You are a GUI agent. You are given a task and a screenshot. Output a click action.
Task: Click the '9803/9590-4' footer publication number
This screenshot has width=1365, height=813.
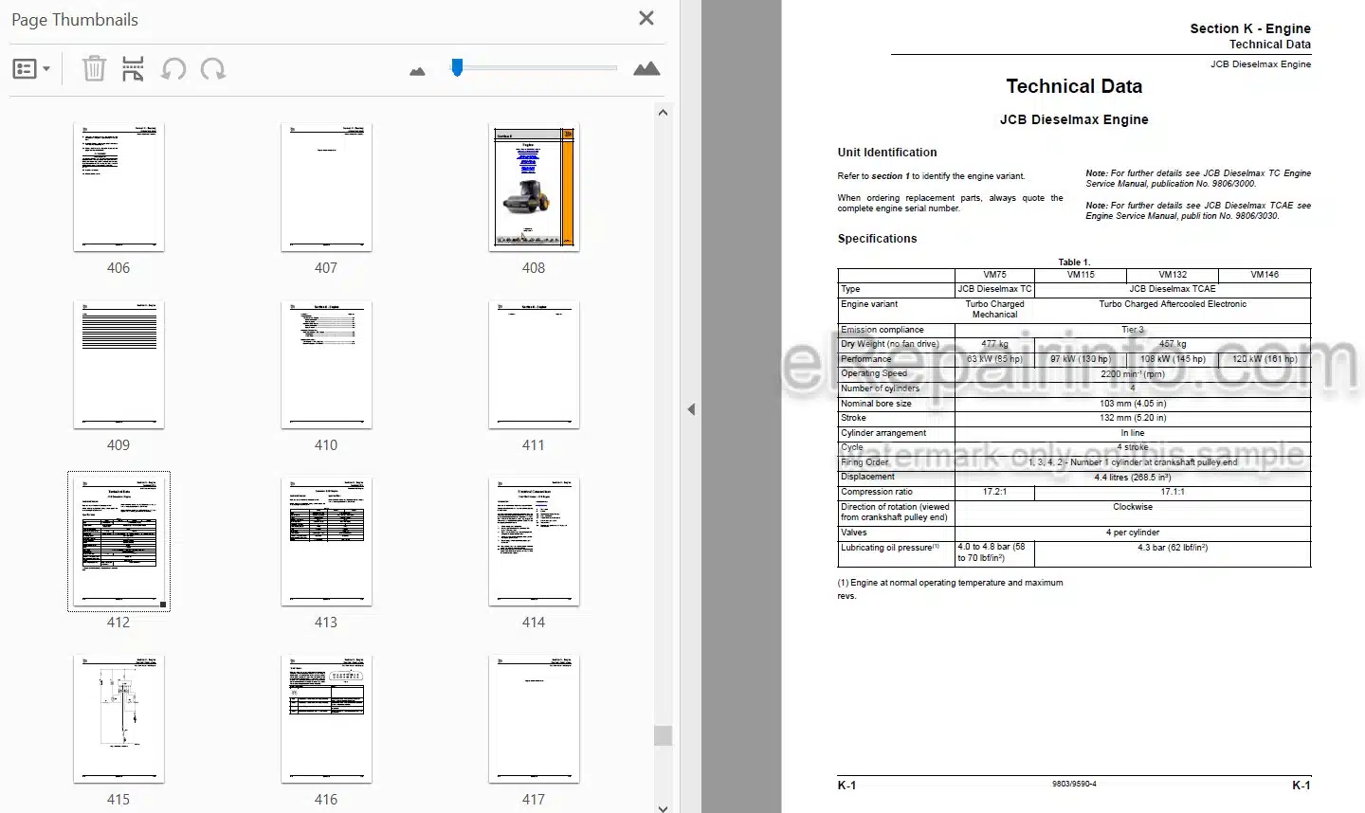[x=1074, y=785]
